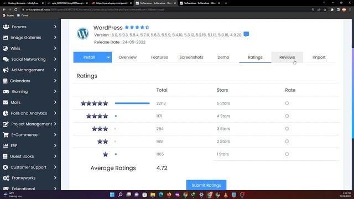
Task: Expand the E-Commerce chevron
Action: (55, 135)
